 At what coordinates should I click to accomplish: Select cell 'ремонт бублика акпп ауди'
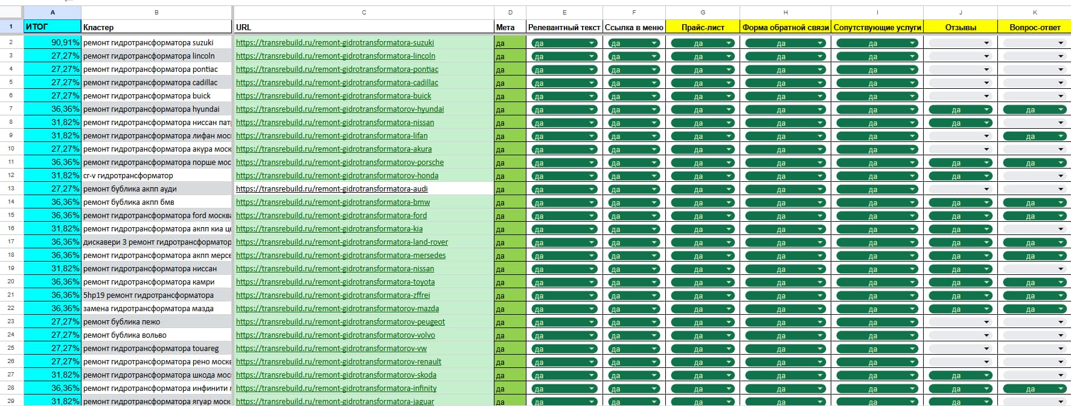(x=156, y=188)
